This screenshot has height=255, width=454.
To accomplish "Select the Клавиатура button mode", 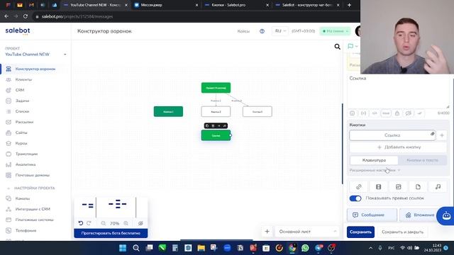I will [374, 160].
